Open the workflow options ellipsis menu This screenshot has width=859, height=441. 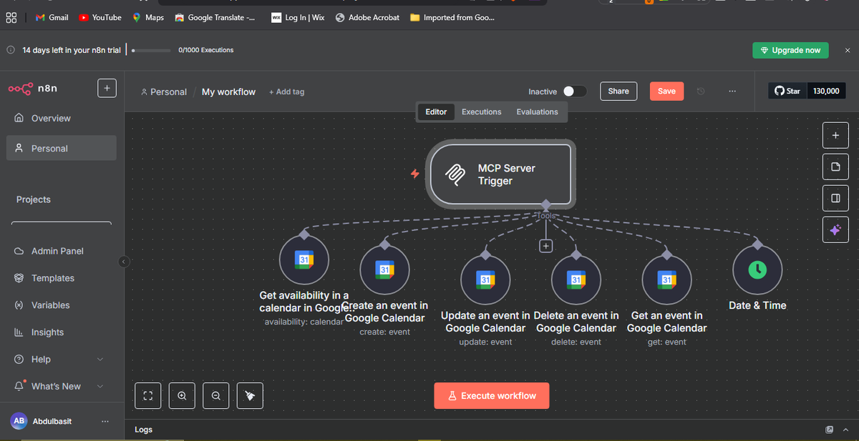732,91
